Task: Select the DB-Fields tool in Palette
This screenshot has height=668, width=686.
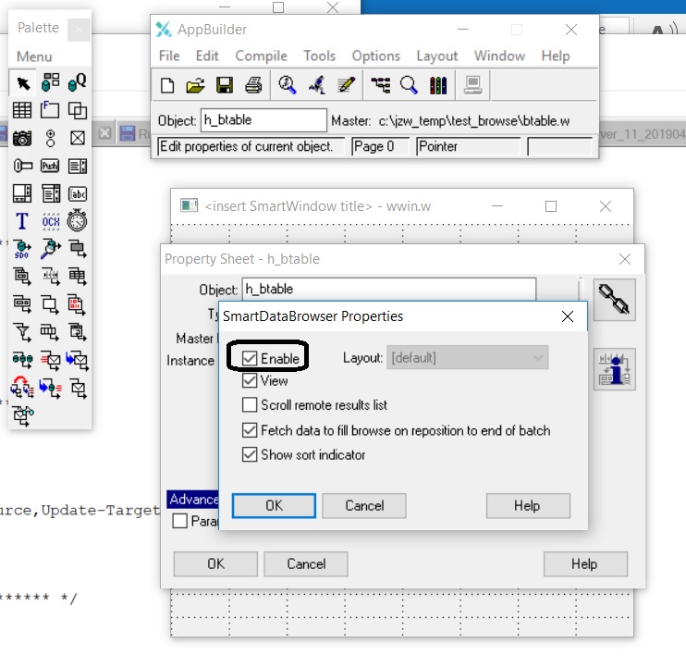Action: pos(50,82)
